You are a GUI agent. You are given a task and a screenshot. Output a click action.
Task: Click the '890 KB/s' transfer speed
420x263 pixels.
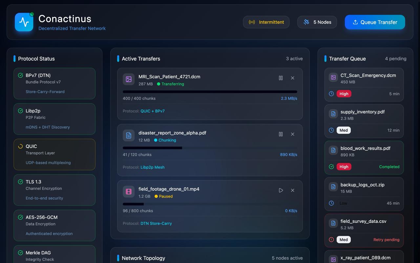coord(288,155)
